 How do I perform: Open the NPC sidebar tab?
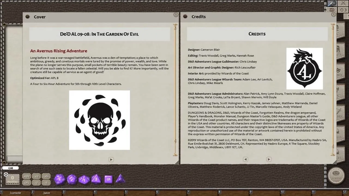click(341, 92)
